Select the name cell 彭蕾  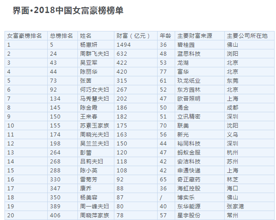tap(86, 152)
